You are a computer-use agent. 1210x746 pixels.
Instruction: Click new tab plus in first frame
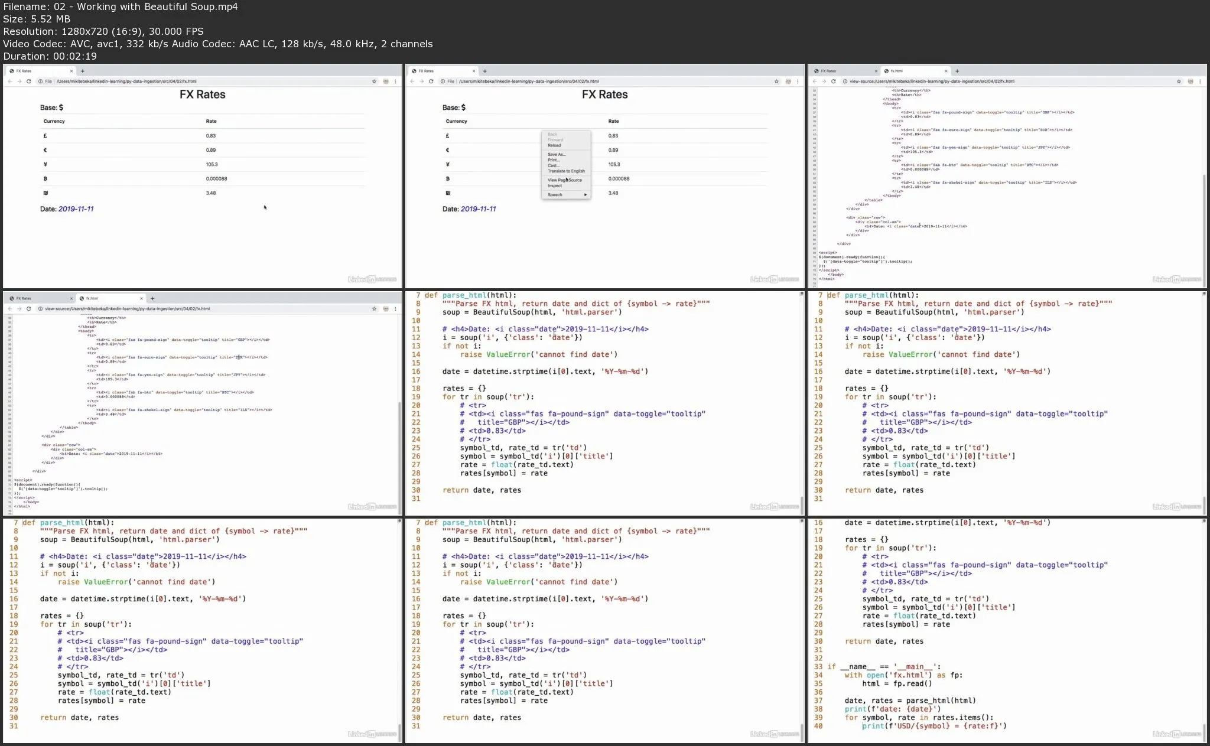click(x=82, y=71)
